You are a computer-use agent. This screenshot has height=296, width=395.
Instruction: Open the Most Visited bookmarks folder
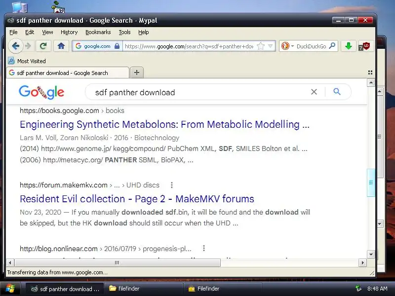(x=27, y=61)
